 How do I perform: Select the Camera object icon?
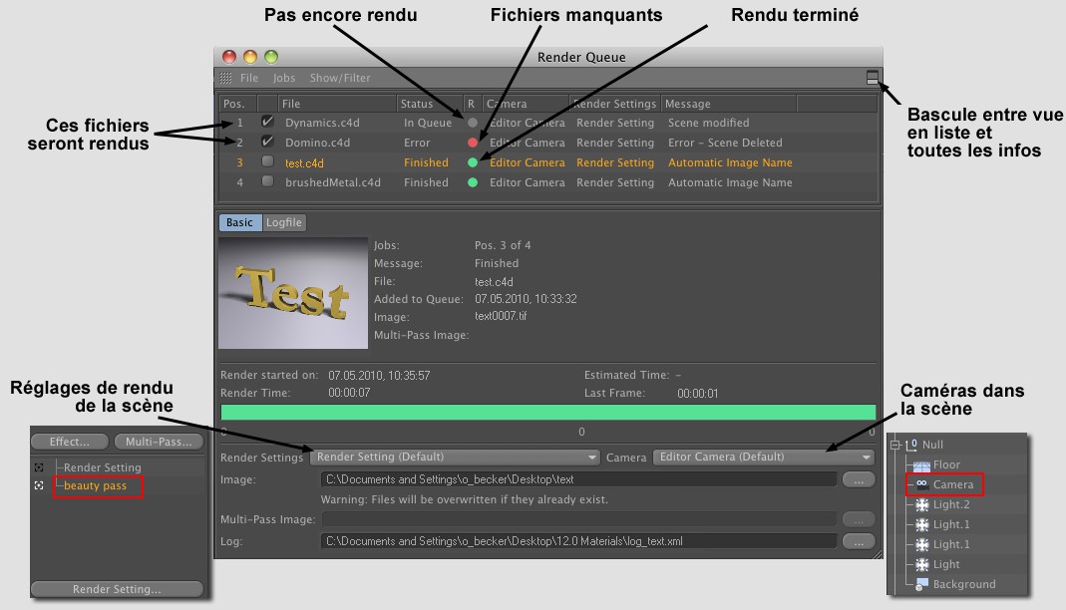click(x=922, y=484)
